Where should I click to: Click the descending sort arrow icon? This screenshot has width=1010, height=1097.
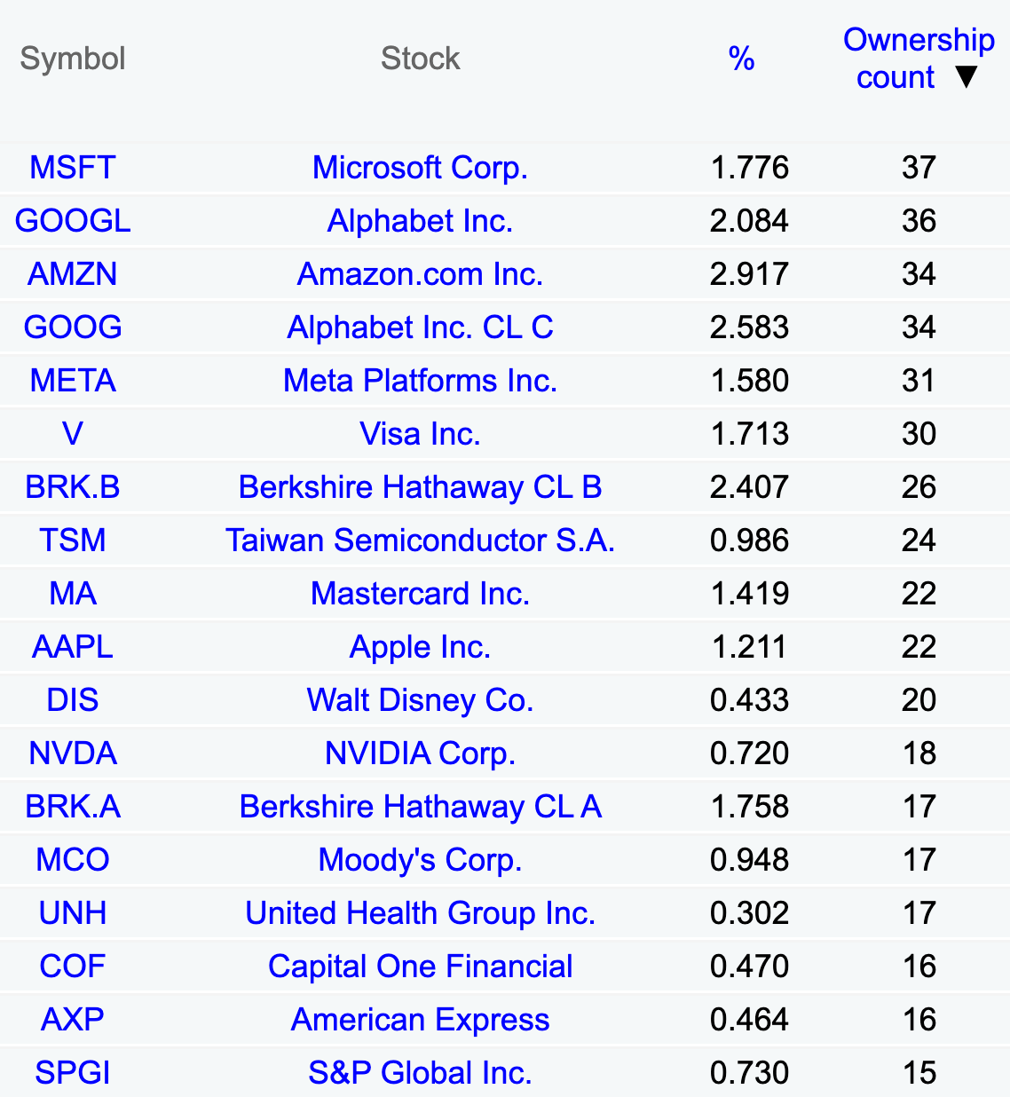tap(967, 77)
